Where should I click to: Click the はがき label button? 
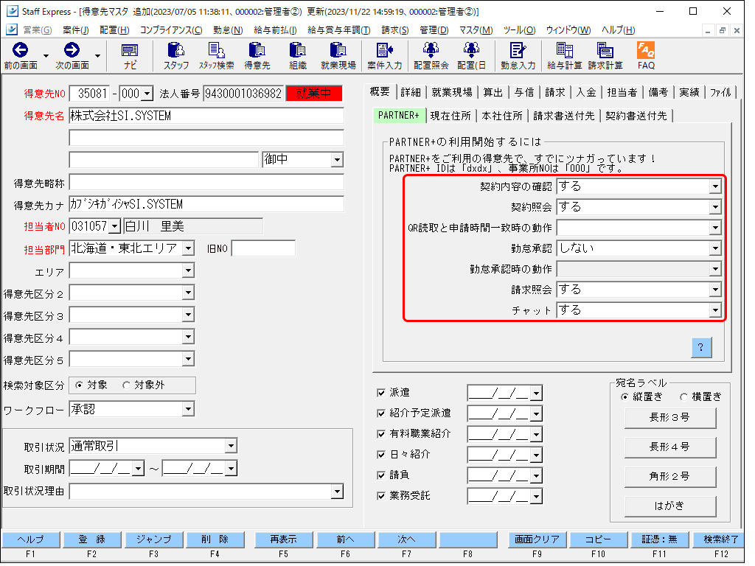(669, 506)
